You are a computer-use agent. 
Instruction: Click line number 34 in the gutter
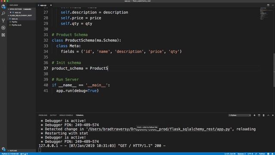pyautogui.click(x=46, y=52)
